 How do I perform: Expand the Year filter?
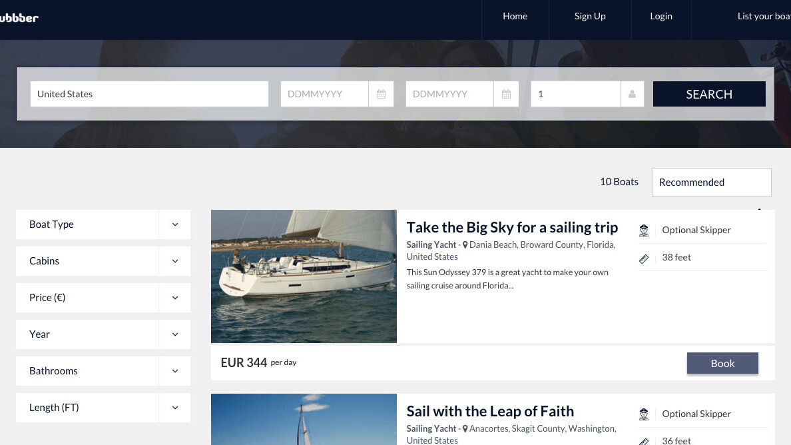tap(174, 334)
